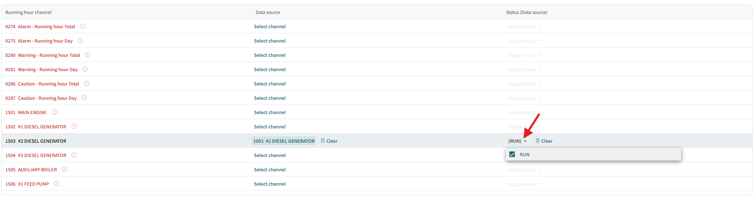Select channel for 0287 Caution Running hour Day
The height and width of the screenshot is (217, 756).
[270, 98]
